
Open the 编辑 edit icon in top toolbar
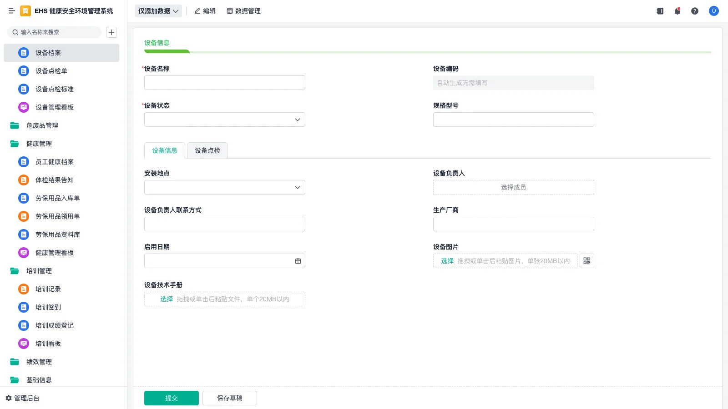[x=197, y=11]
